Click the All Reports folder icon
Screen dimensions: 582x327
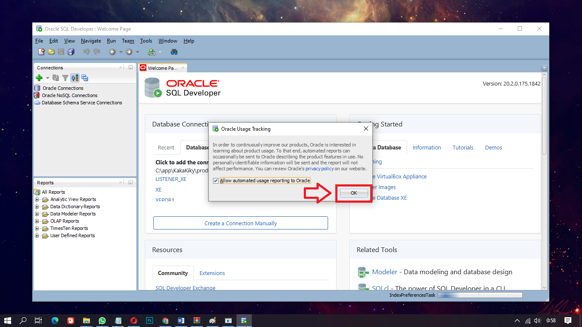pos(37,192)
